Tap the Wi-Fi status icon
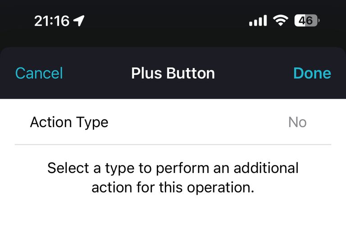This screenshot has height=233, width=346. point(281,21)
